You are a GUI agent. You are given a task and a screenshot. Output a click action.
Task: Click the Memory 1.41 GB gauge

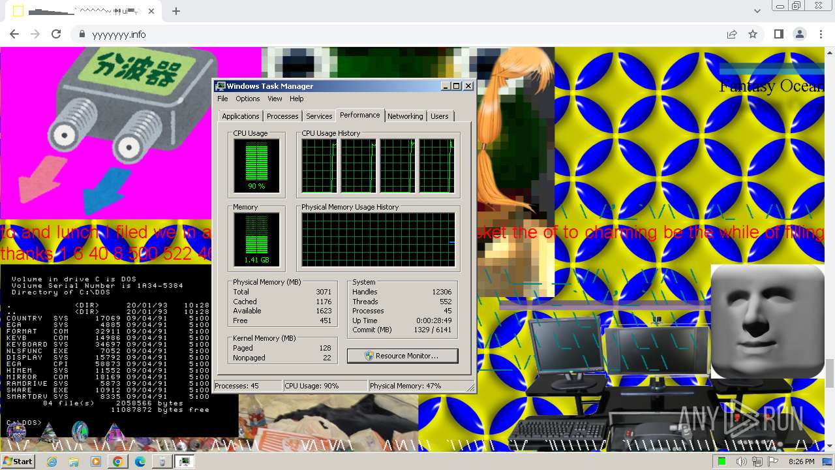pyautogui.click(x=256, y=240)
